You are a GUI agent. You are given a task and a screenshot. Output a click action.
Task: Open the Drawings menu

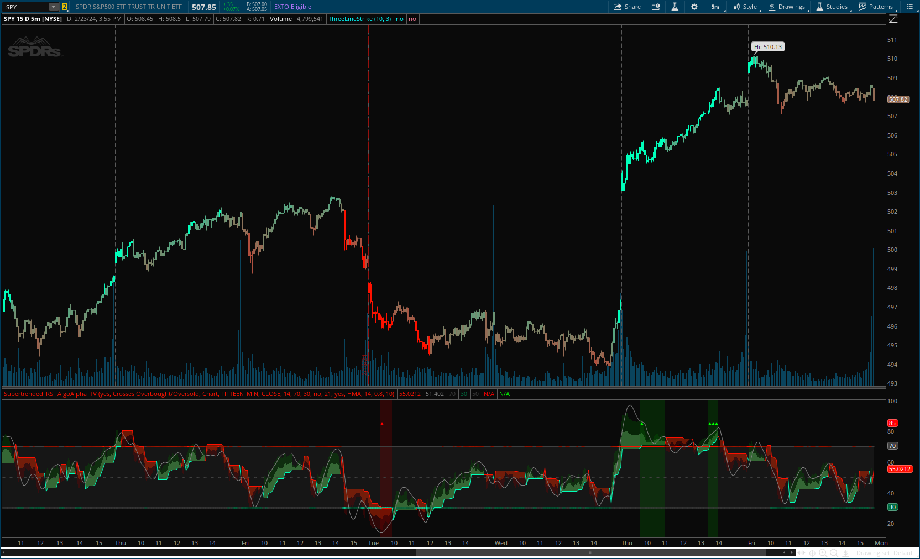pyautogui.click(x=787, y=7)
